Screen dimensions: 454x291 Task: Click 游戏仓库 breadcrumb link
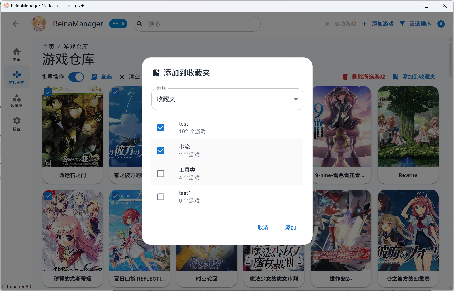coord(76,47)
